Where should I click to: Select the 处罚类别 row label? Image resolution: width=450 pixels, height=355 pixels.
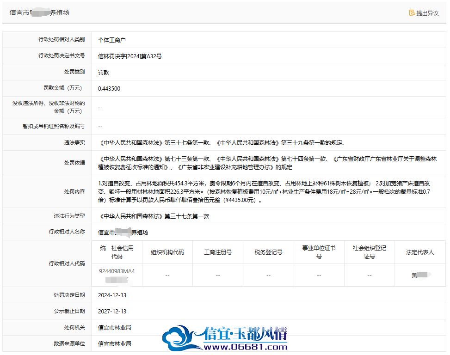pyautogui.click(x=74, y=72)
